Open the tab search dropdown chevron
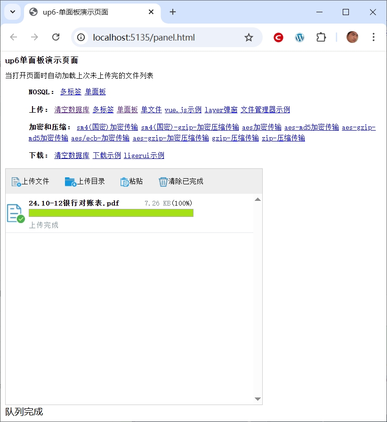The image size is (387, 422). (12, 12)
